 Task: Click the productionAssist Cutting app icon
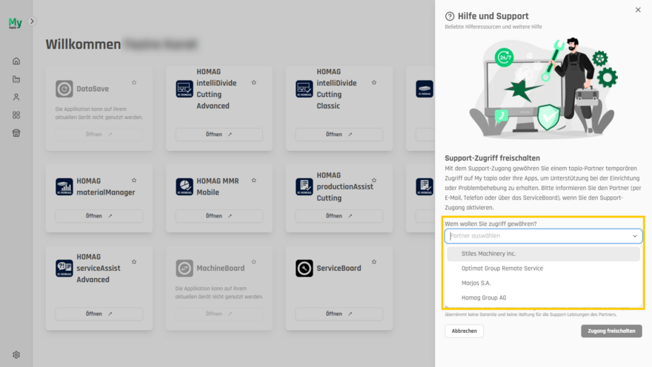(x=305, y=186)
